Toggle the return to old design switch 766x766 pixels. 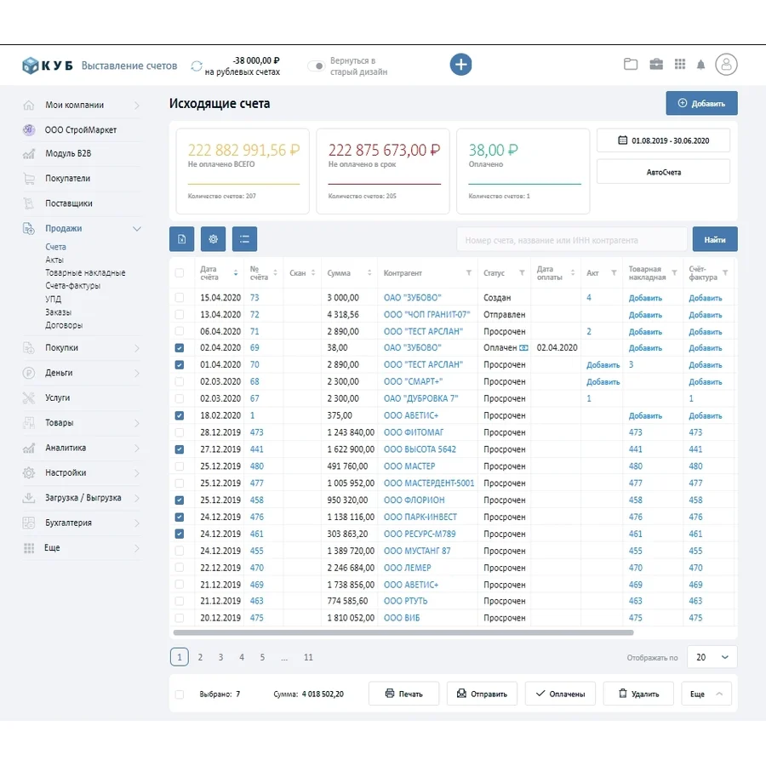tap(316, 66)
